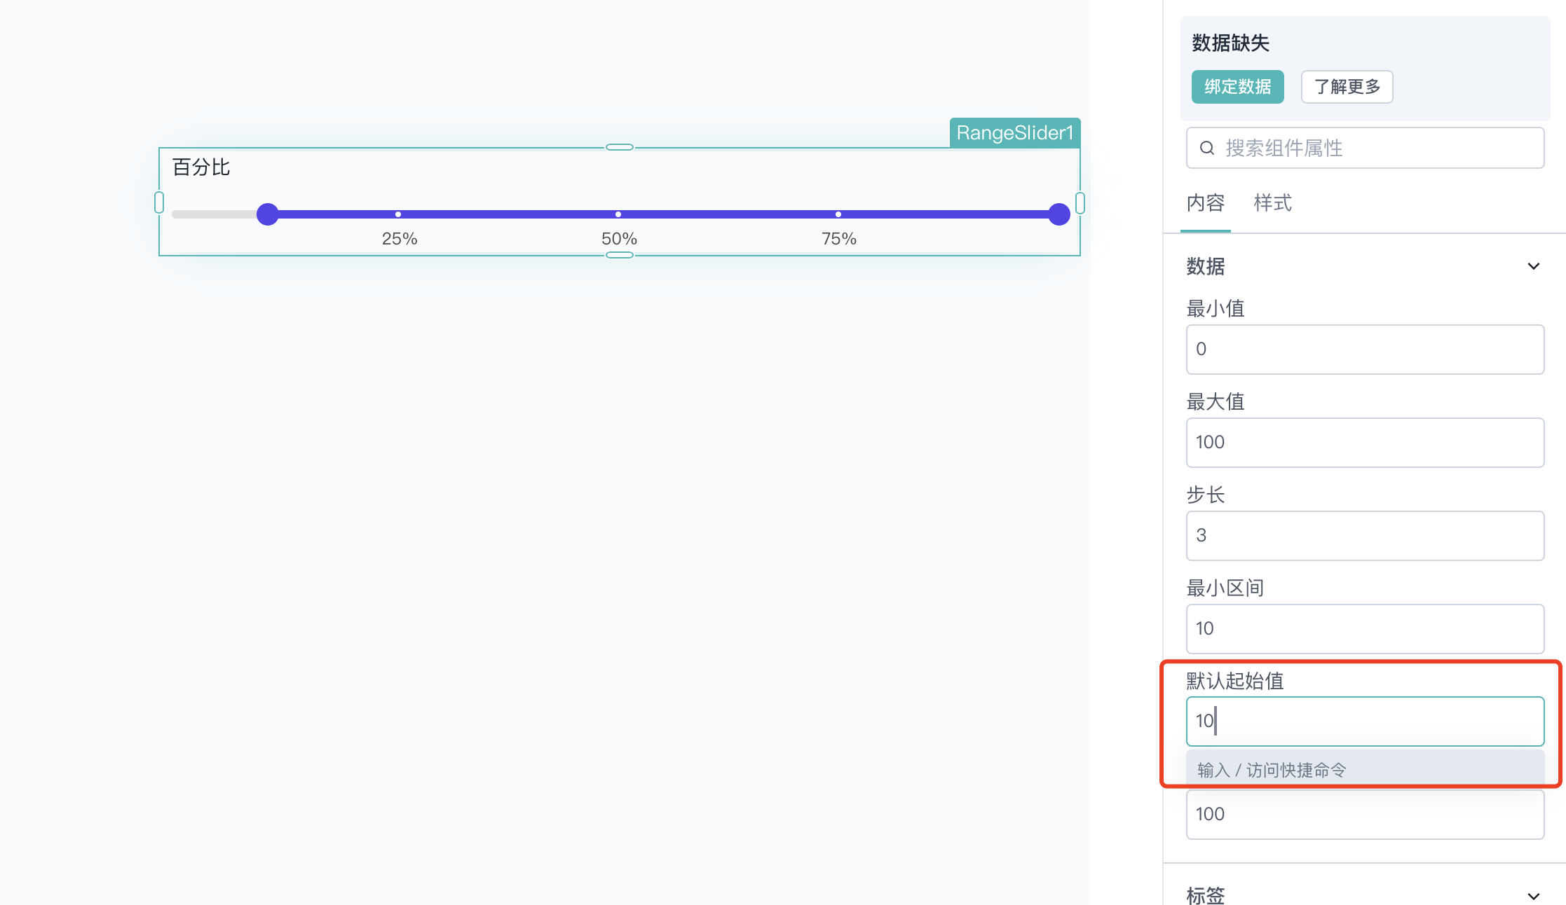The height and width of the screenshot is (905, 1566).
Task: Edit the 最大值 input field
Action: 1365,442
